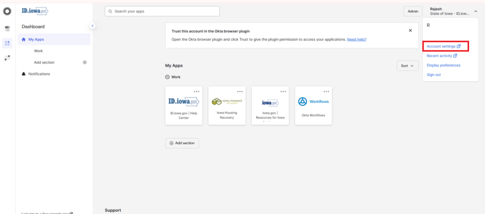
Task: Click Add section in the sidebar
Action: [44, 63]
